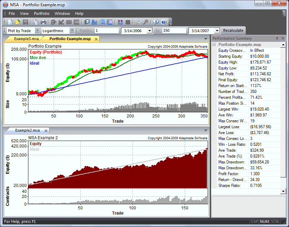289x227 pixels.
Task: Click the Performance Summary scroll down arrow
Action: click(283, 191)
